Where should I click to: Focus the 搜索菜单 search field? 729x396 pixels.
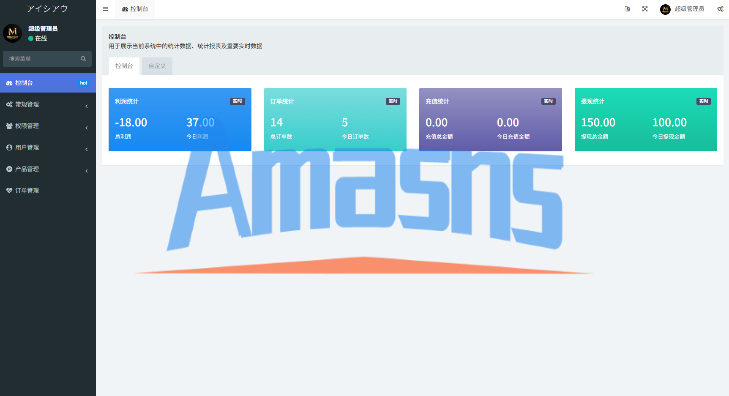point(42,59)
